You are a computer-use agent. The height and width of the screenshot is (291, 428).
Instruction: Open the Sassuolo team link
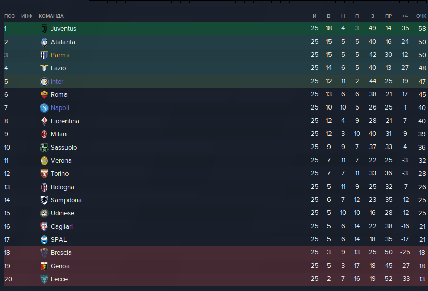point(63,148)
